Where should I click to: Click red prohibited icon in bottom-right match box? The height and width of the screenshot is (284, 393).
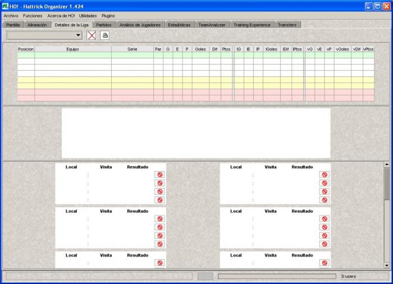click(324, 263)
